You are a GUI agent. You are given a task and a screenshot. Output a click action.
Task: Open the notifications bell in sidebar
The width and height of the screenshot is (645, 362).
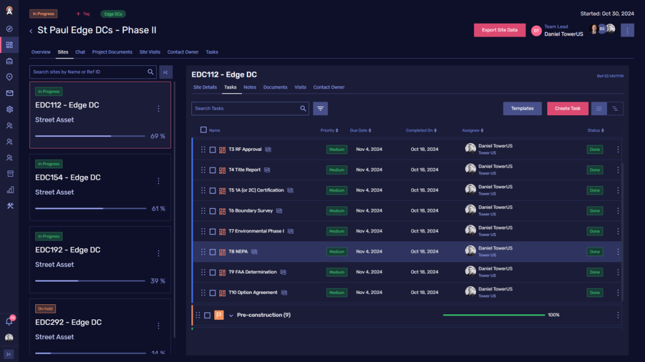point(9,321)
